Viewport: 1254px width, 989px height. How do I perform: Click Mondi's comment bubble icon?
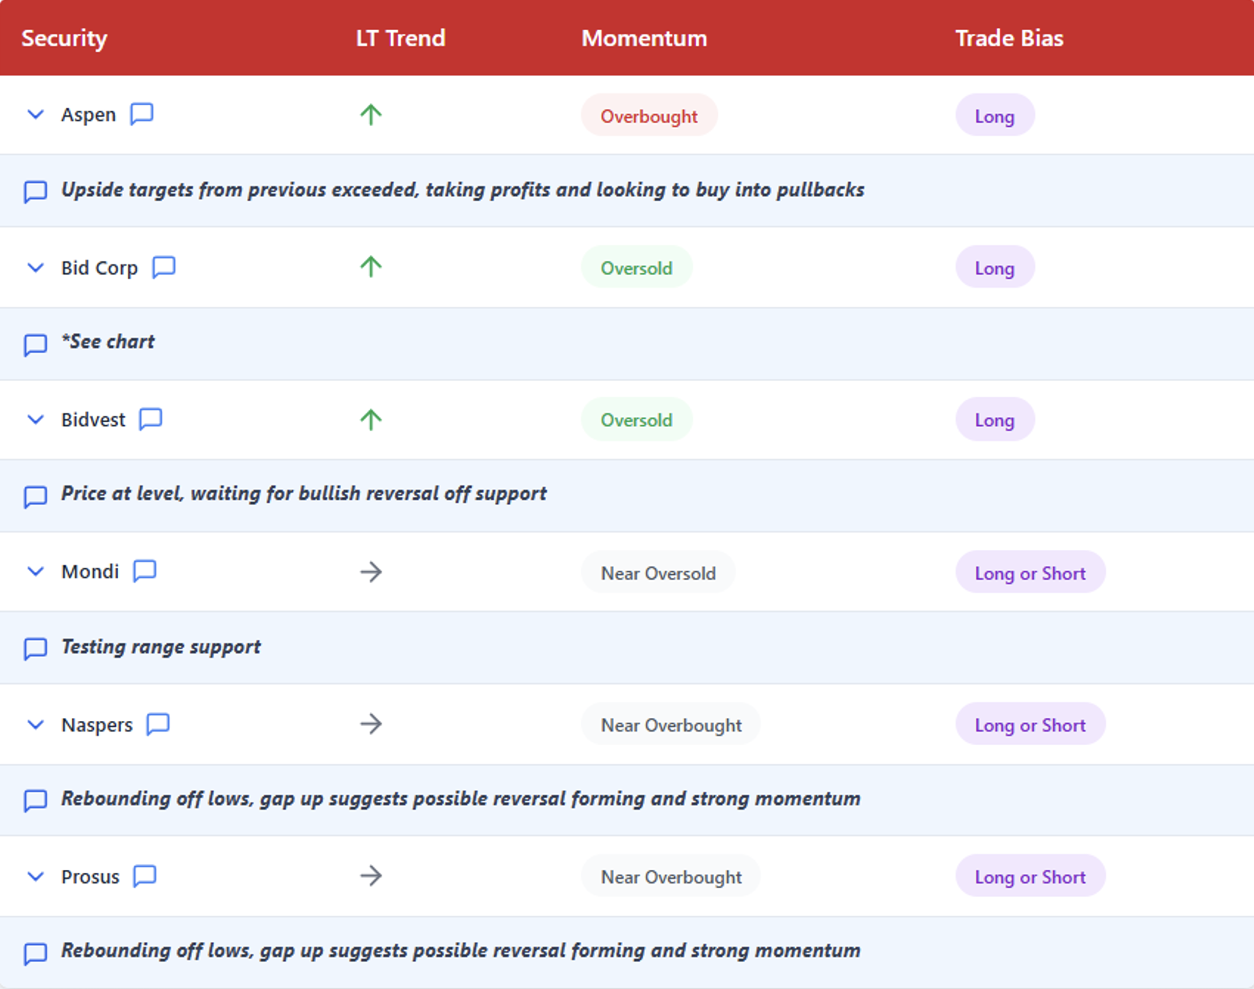click(x=144, y=571)
